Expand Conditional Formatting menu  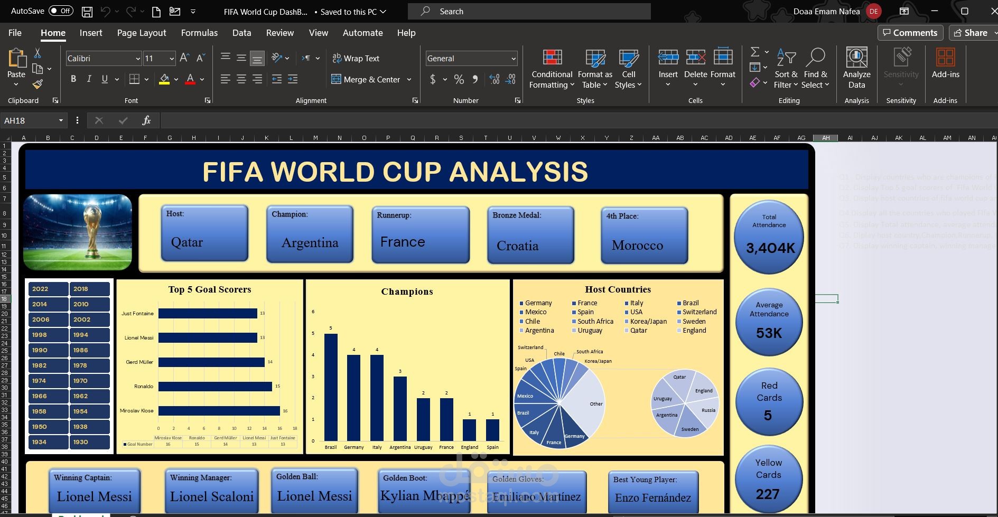point(552,68)
